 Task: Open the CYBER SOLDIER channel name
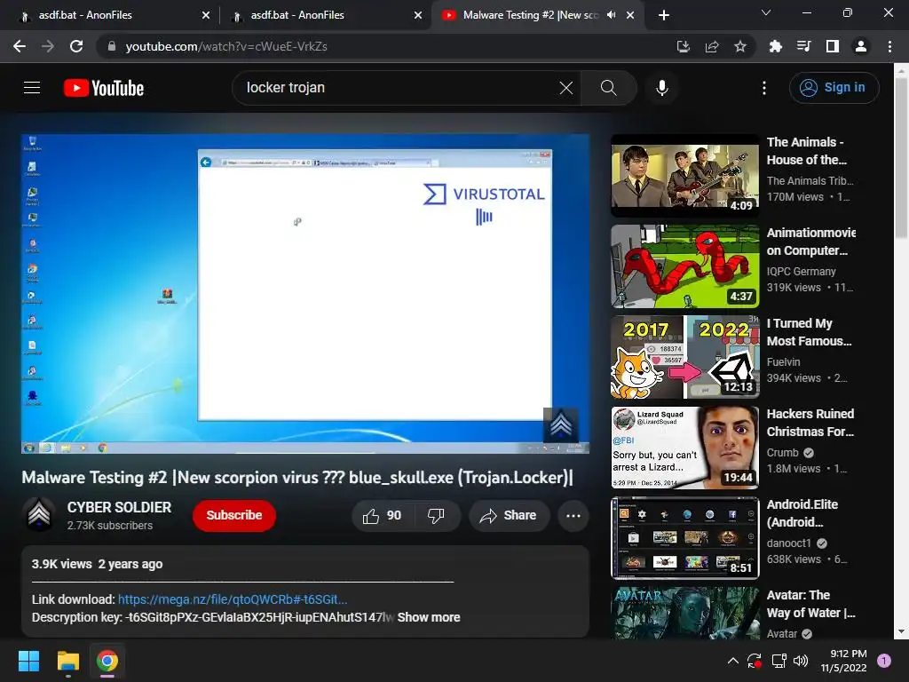click(120, 507)
